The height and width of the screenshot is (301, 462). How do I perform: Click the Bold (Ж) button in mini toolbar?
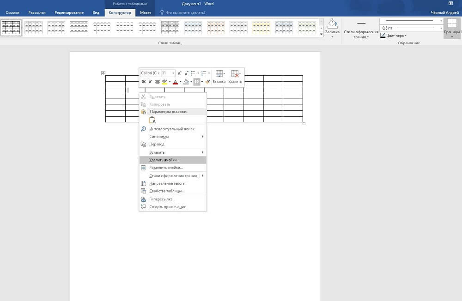click(144, 82)
